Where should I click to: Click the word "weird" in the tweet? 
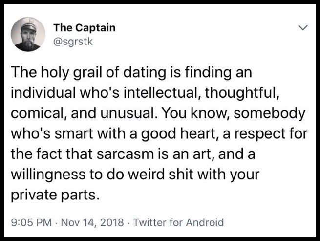coord(147,174)
